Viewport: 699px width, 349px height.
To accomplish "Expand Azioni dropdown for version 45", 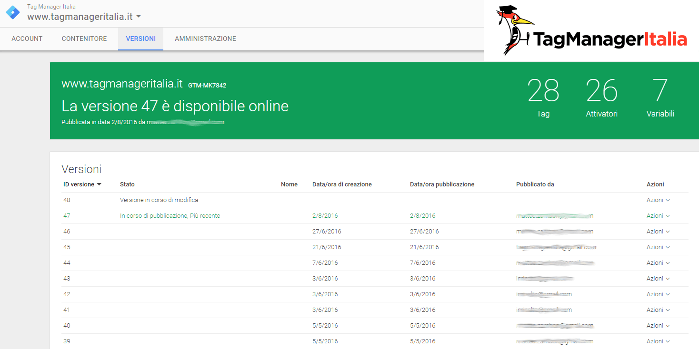I will [658, 247].
